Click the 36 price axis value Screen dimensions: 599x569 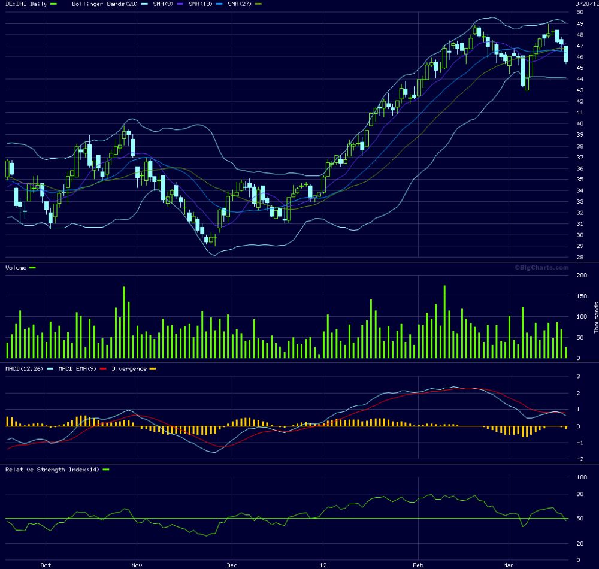[x=580, y=168]
